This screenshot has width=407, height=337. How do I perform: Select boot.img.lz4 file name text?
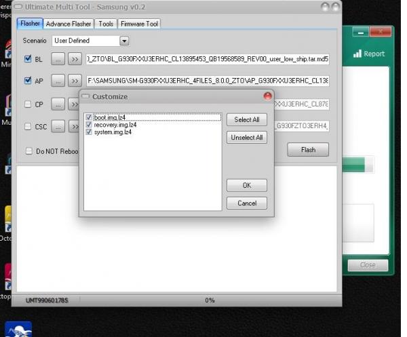(x=109, y=117)
